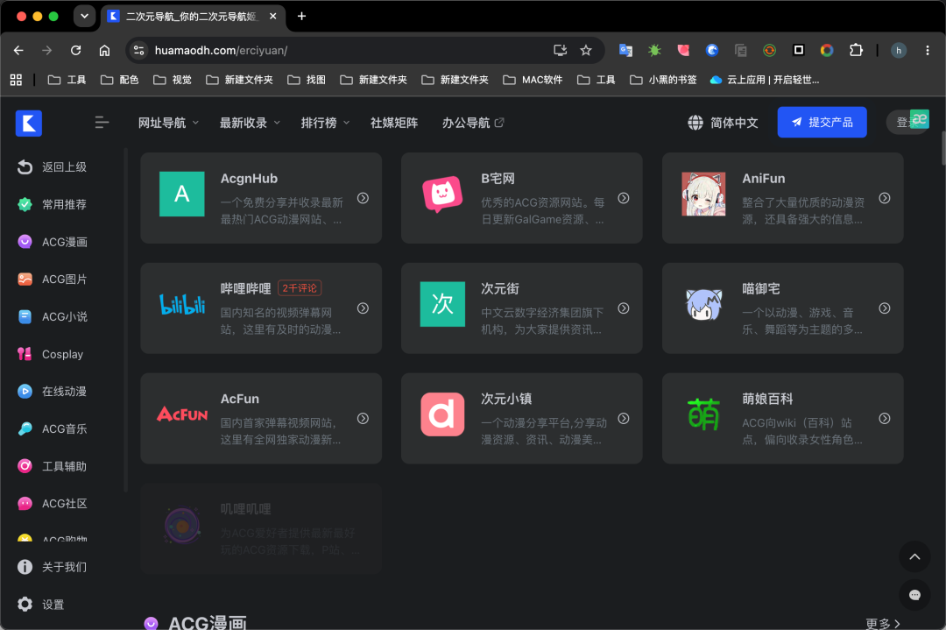Open the arrow on 喵御宅 card
This screenshot has width=946, height=630.
pyautogui.click(x=885, y=308)
